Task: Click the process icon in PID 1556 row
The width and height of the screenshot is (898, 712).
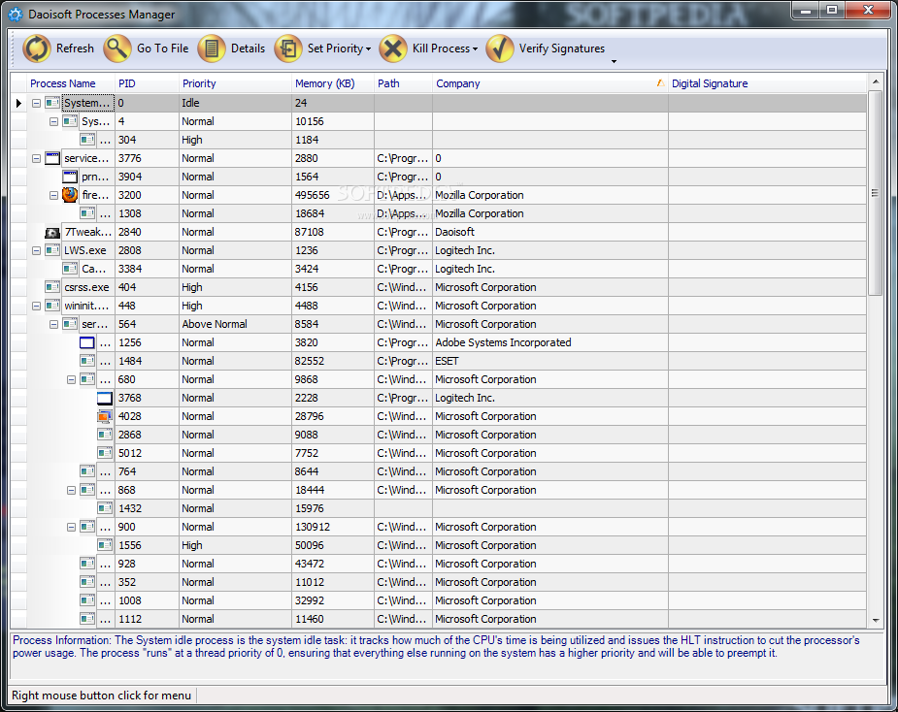Action: [105, 545]
